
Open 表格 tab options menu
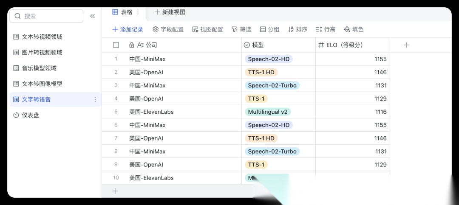coord(138,12)
